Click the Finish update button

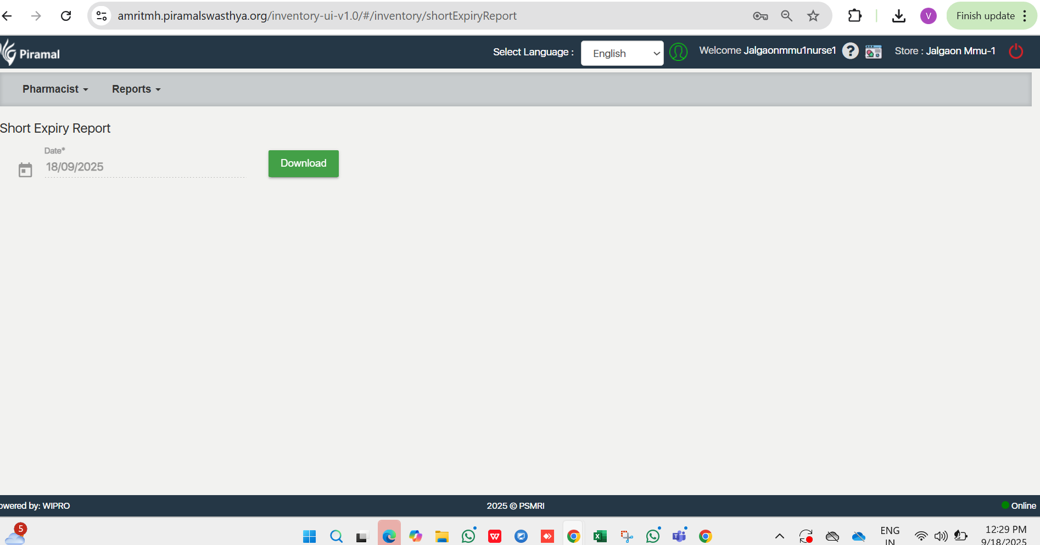[x=985, y=16]
